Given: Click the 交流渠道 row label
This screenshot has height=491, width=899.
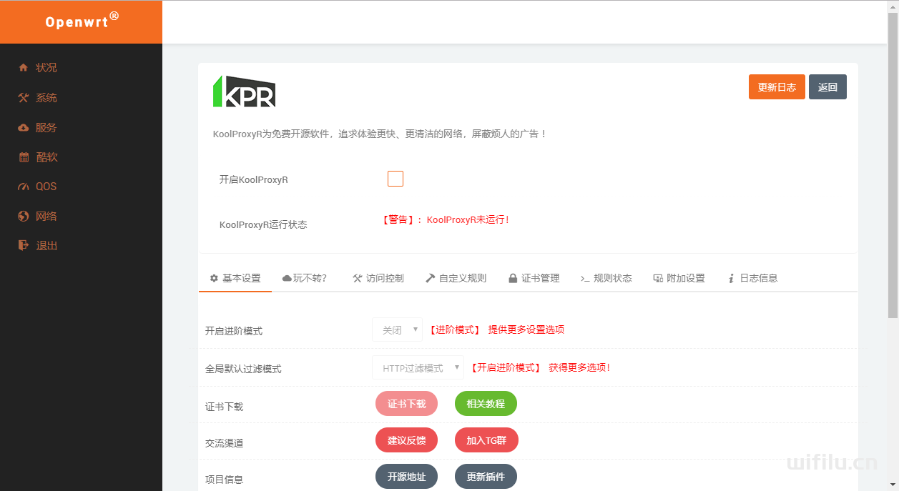Looking at the screenshot, I should [224, 443].
